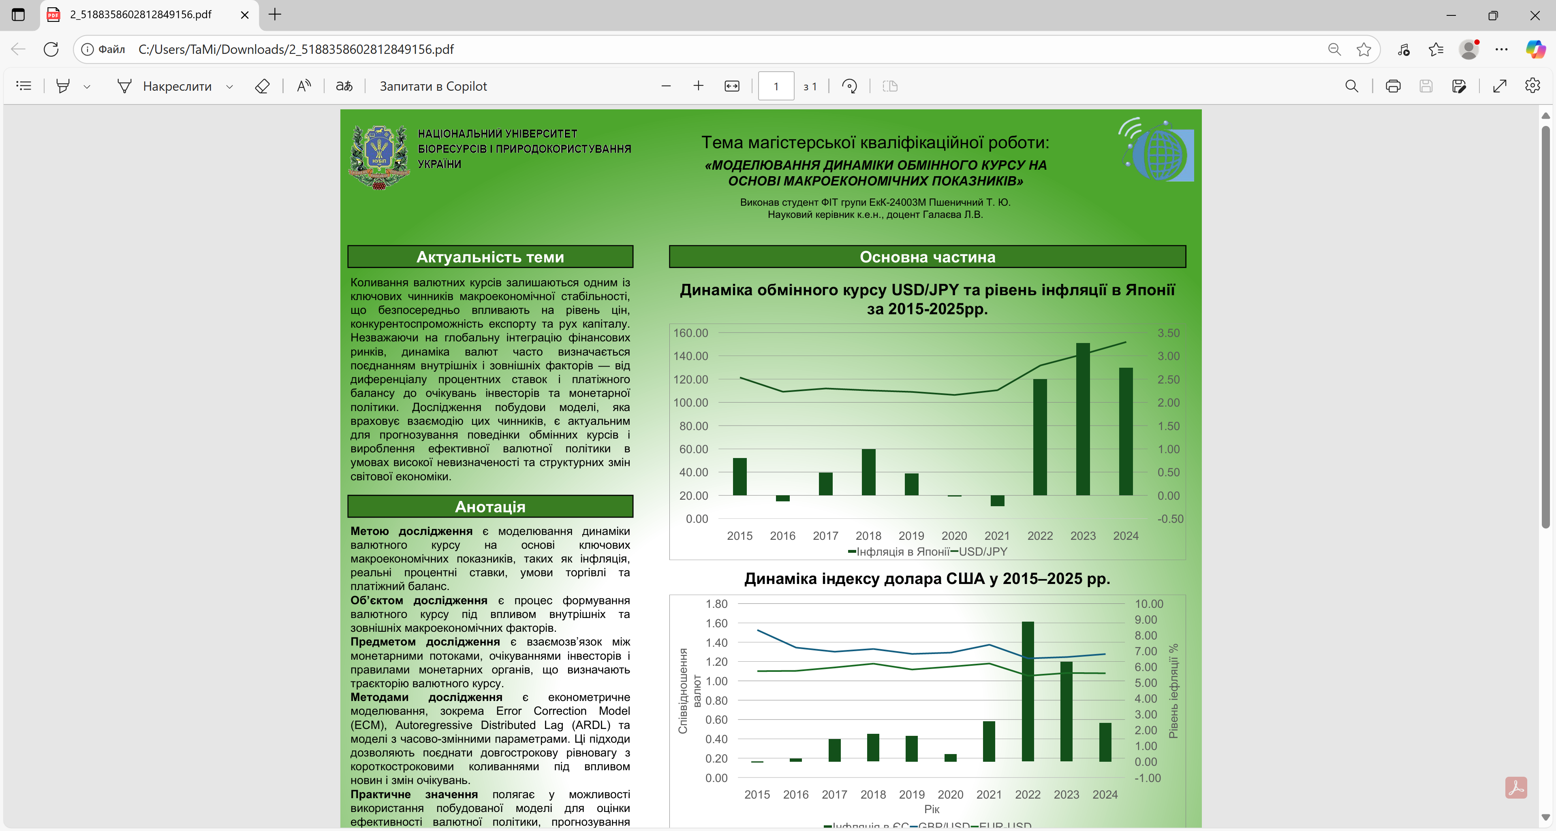Click the page number input field
Viewport: 1556px width, 831px height.
(776, 86)
